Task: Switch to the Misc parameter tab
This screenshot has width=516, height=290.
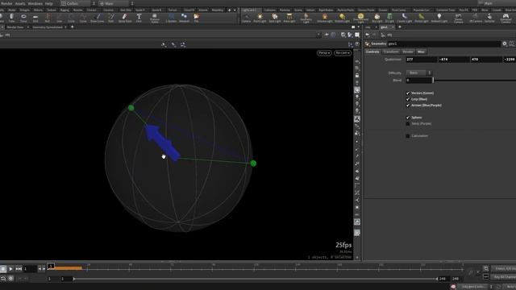Action: (421, 52)
